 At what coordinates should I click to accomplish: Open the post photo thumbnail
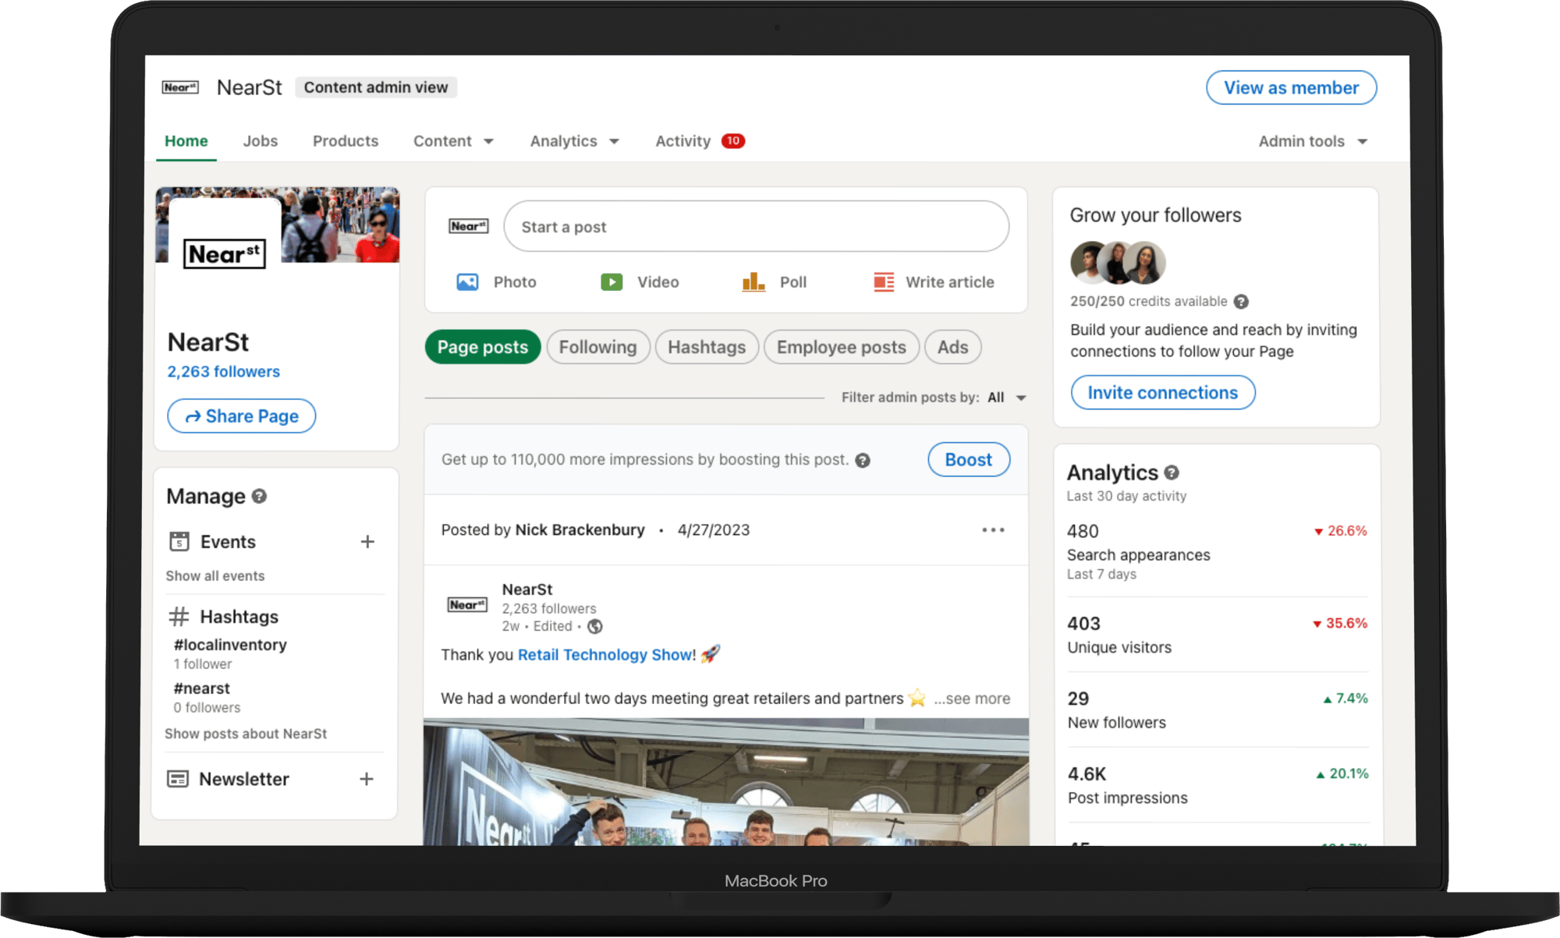click(726, 782)
